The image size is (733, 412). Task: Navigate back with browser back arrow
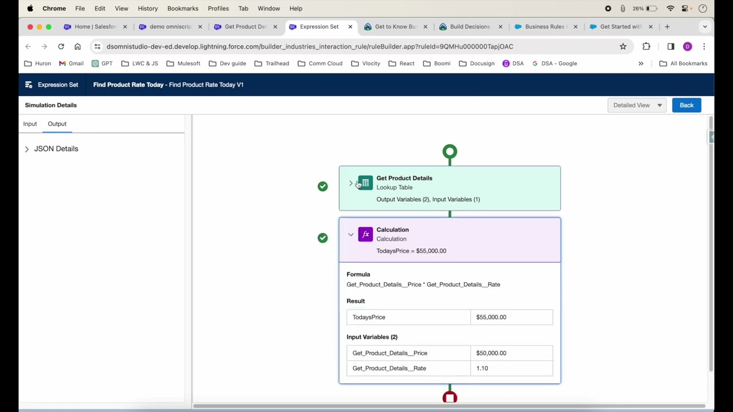[x=28, y=46]
